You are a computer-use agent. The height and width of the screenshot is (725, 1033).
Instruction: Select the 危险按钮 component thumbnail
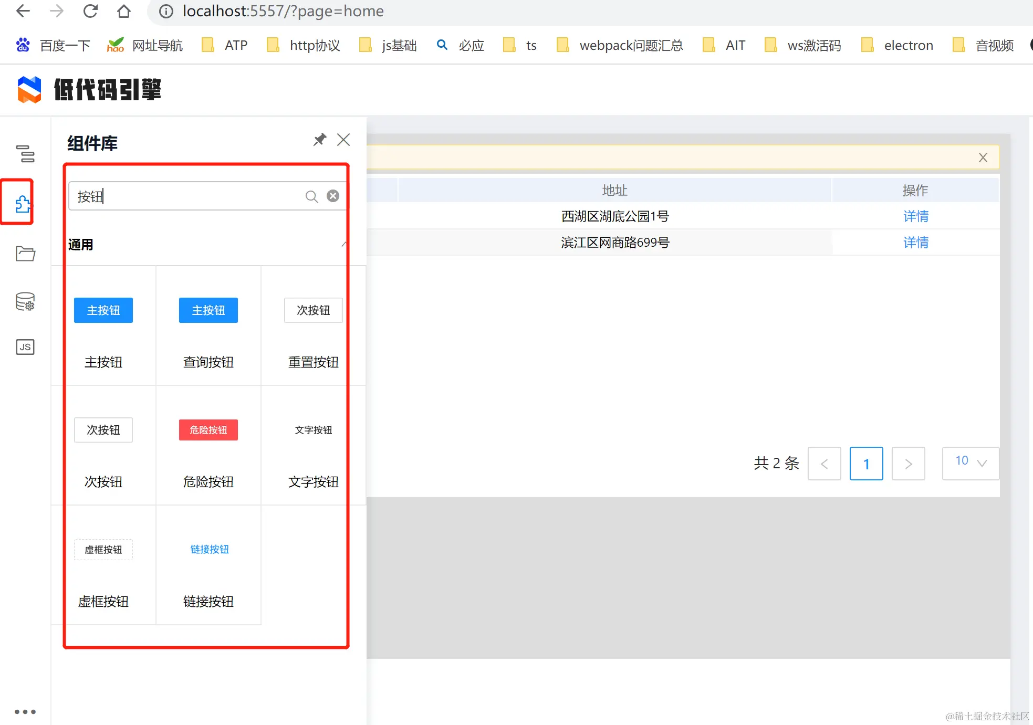pyautogui.click(x=208, y=430)
